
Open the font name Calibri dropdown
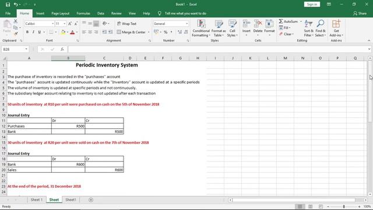52,24
